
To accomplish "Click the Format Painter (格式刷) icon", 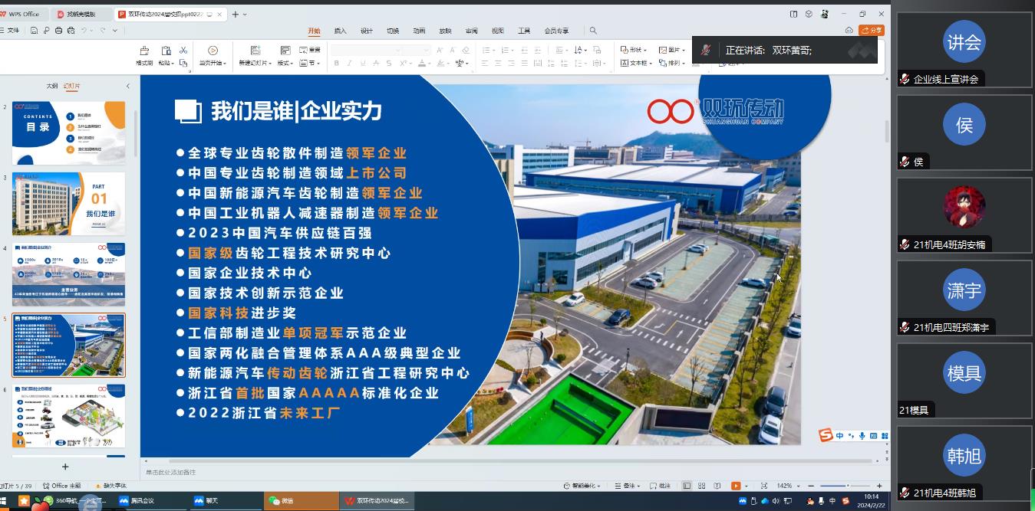I will pos(144,51).
